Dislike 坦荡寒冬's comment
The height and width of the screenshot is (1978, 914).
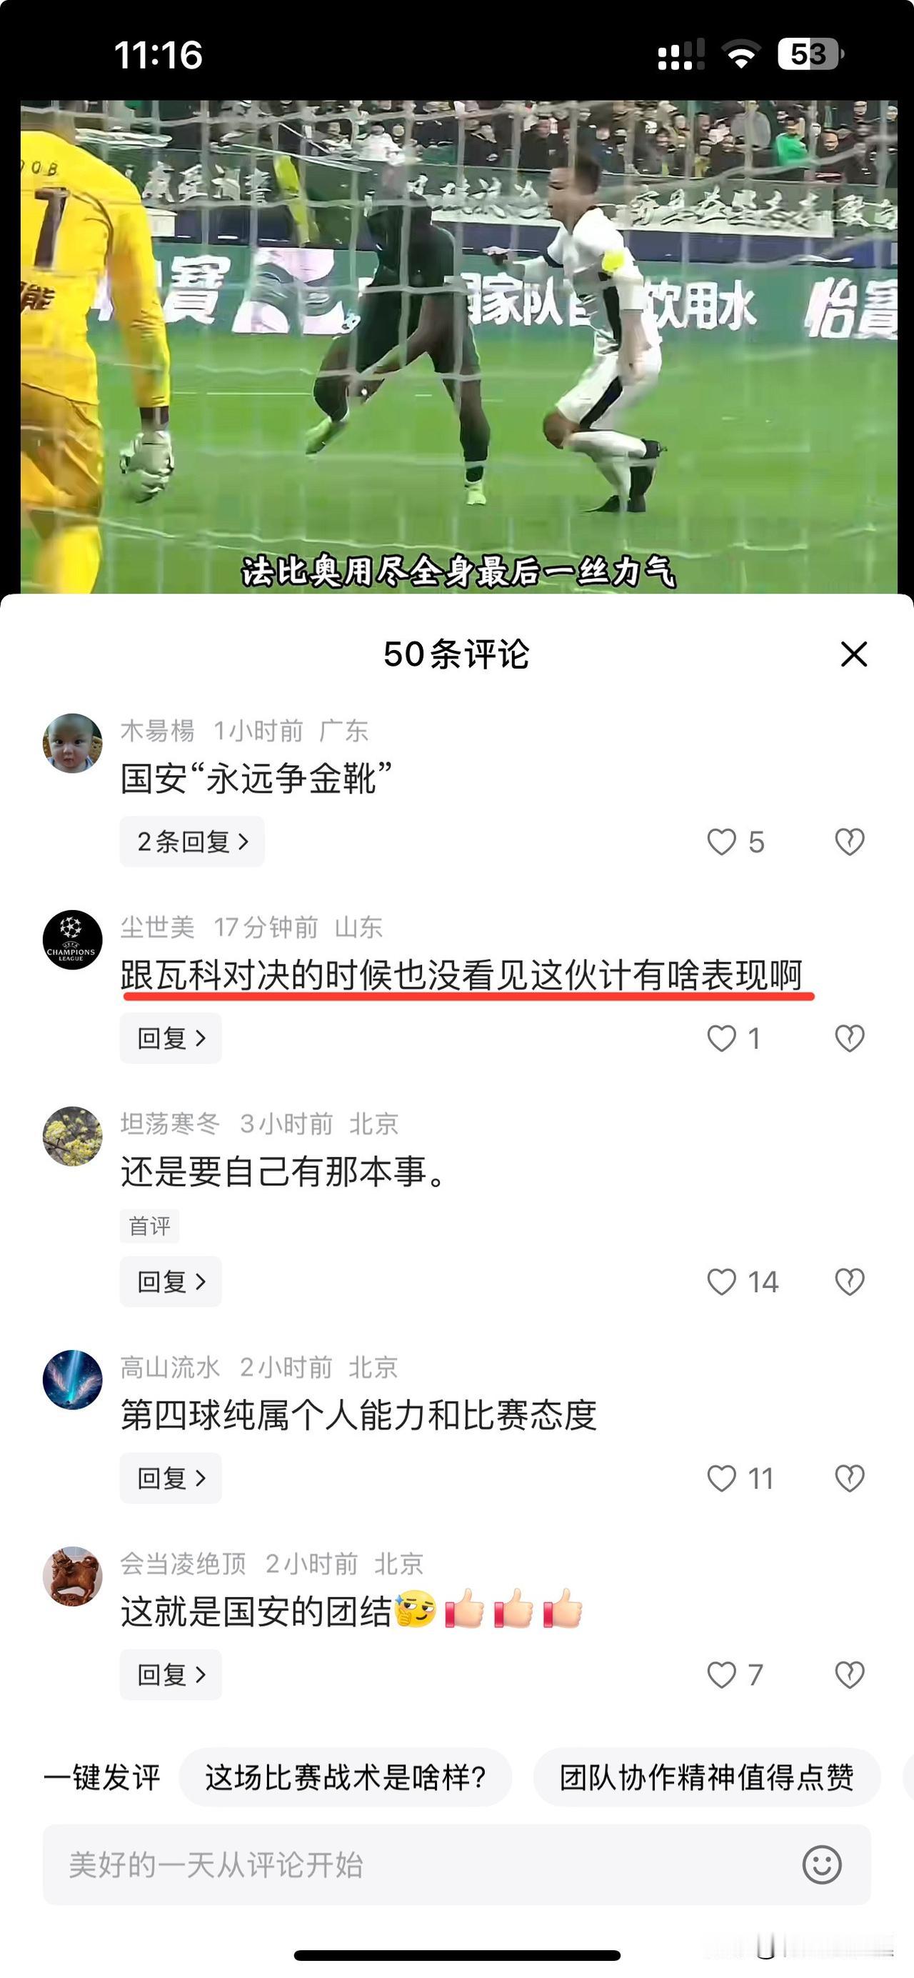pos(850,1282)
